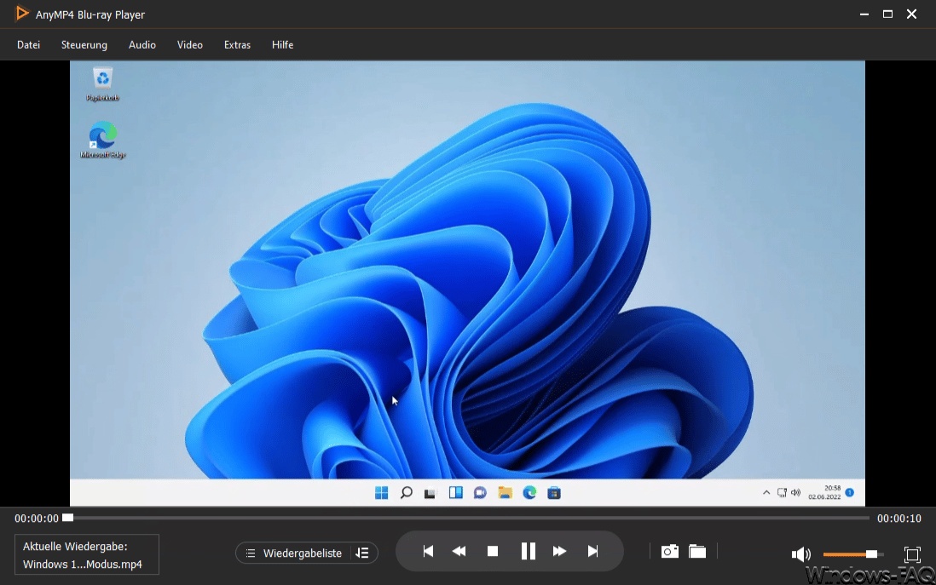
Task: Maximize the AnyMP4 player window
Action: coord(887,14)
